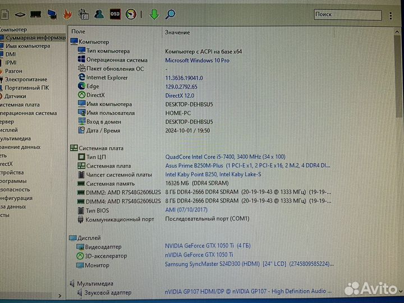Click the Intel Kaby Point B250 chipset link
The width and height of the screenshot is (404, 303).
click(213, 175)
